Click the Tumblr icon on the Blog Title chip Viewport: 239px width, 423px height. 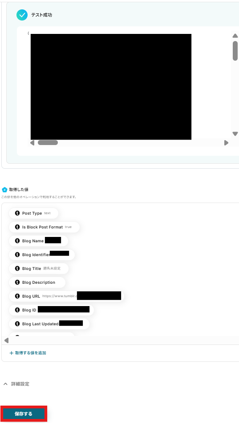click(x=17, y=269)
